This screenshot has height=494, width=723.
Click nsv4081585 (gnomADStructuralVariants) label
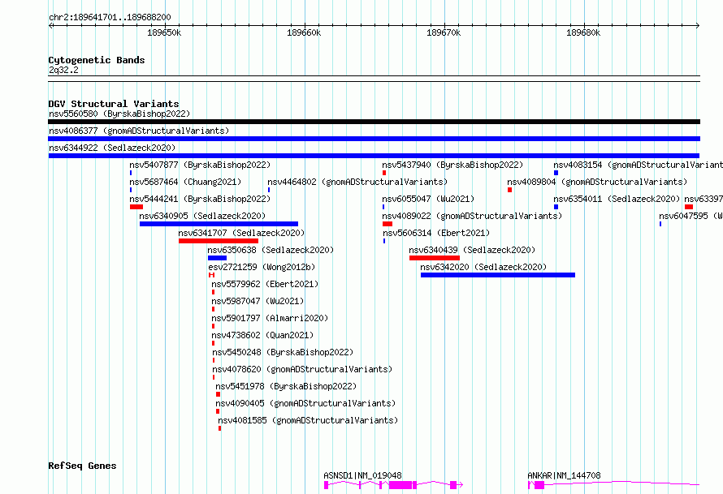[x=308, y=420]
